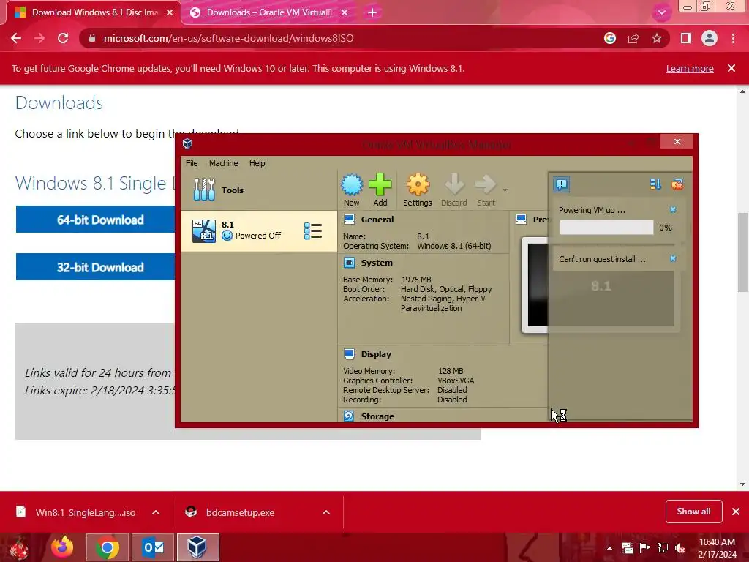The image size is (749, 562).
Task: Click the New VM toolbar icon
Action: [352, 190]
